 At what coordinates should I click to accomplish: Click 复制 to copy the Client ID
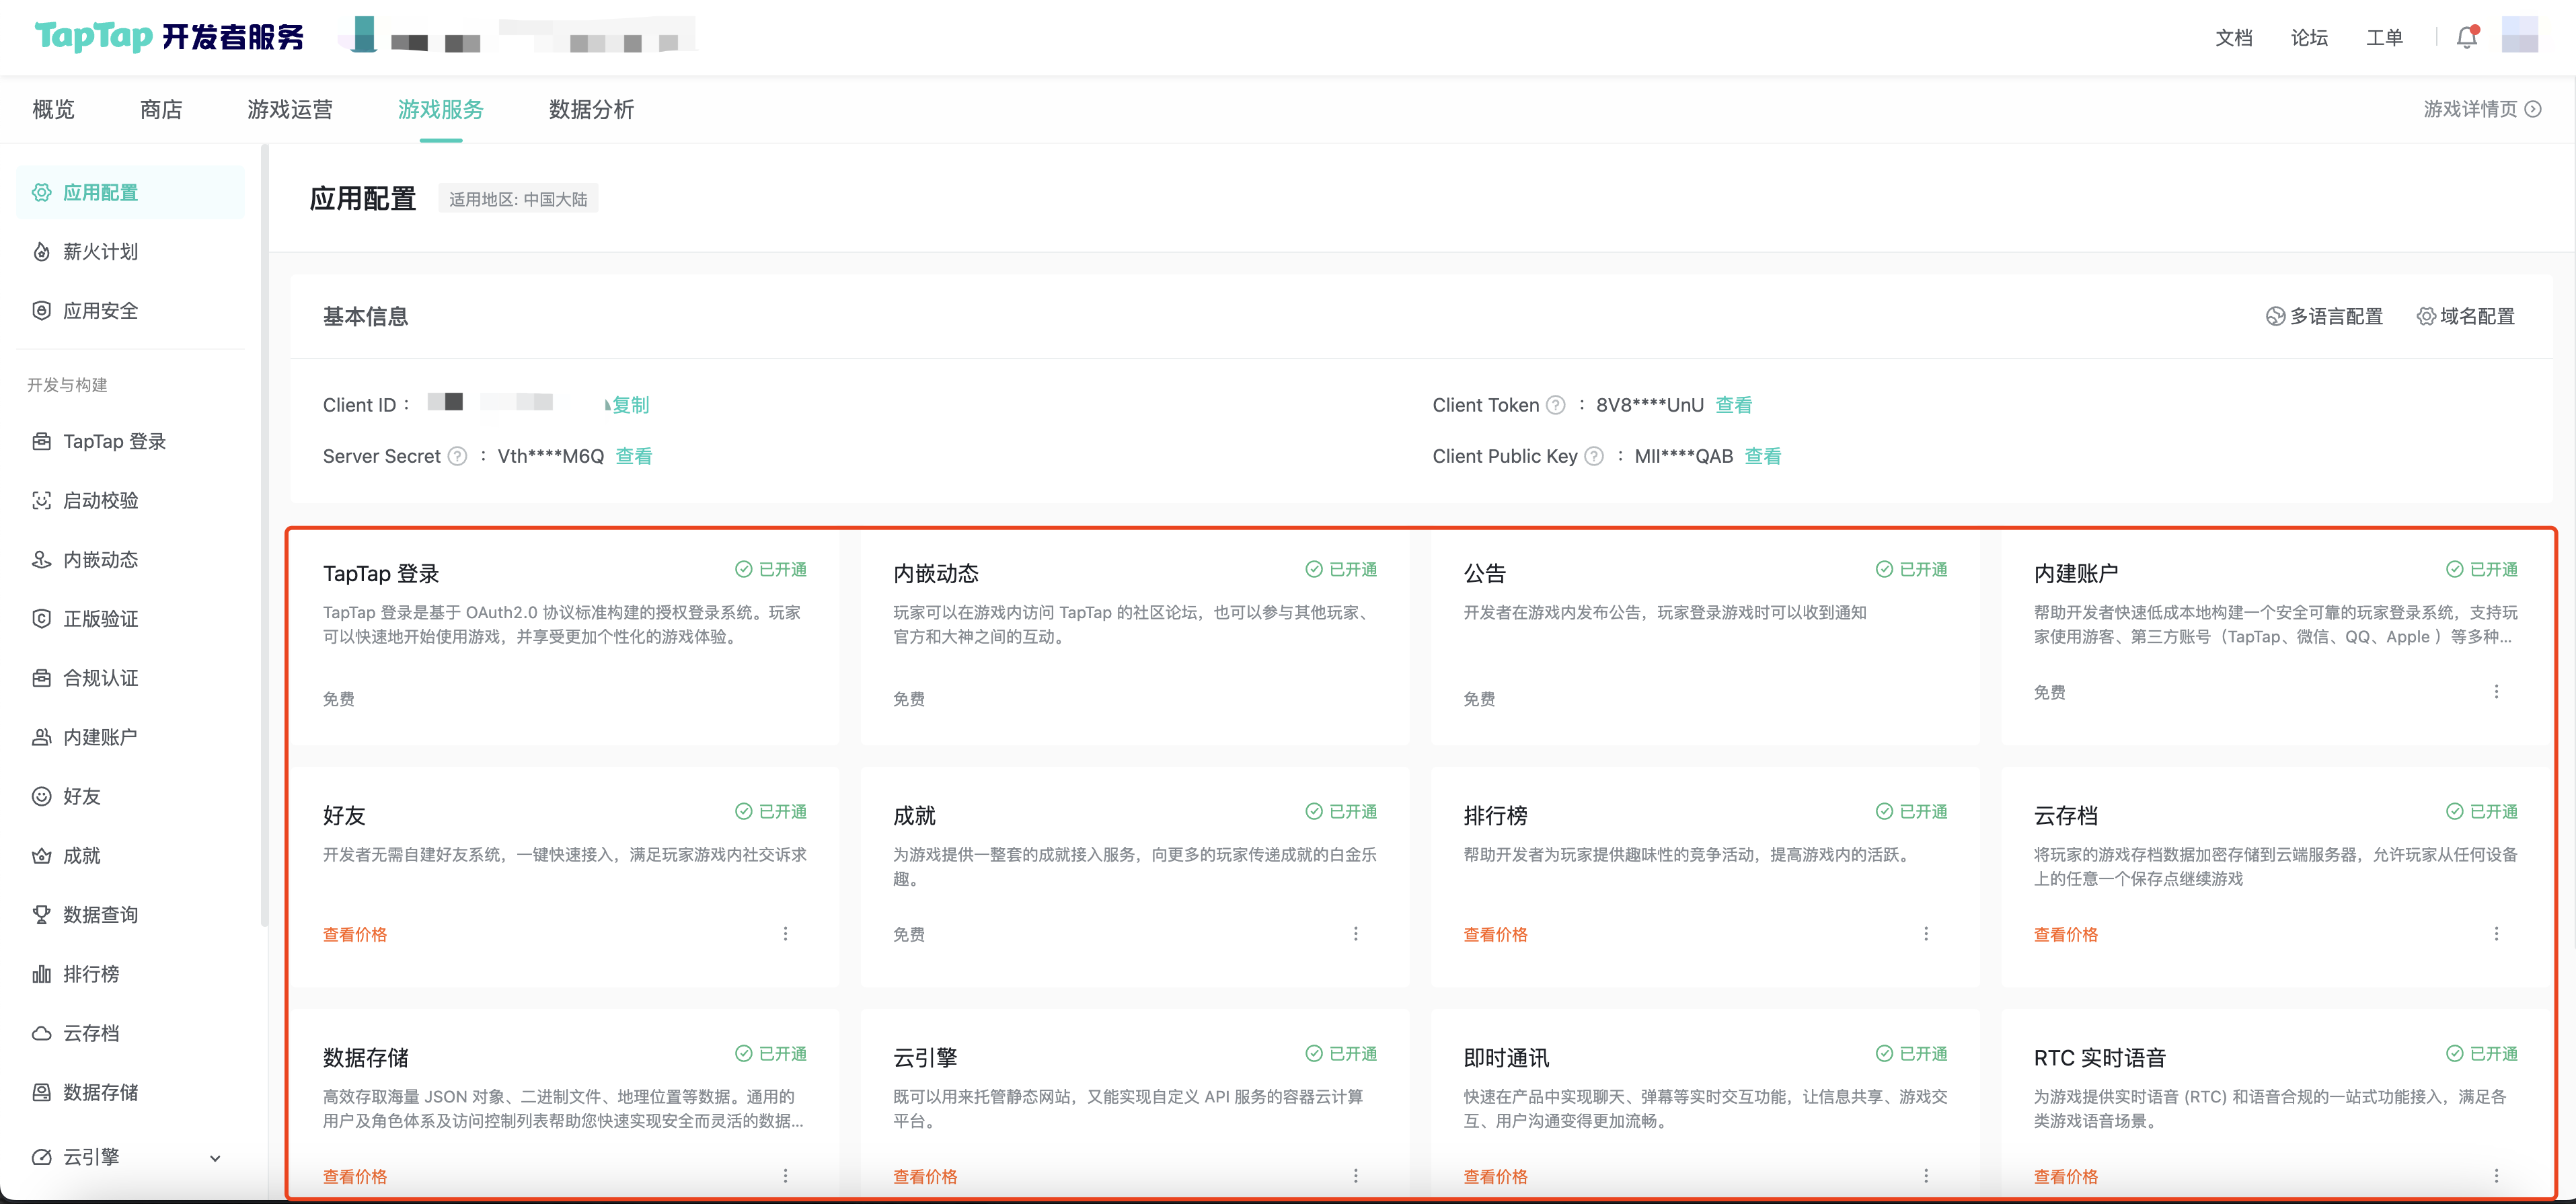click(630, 404)
